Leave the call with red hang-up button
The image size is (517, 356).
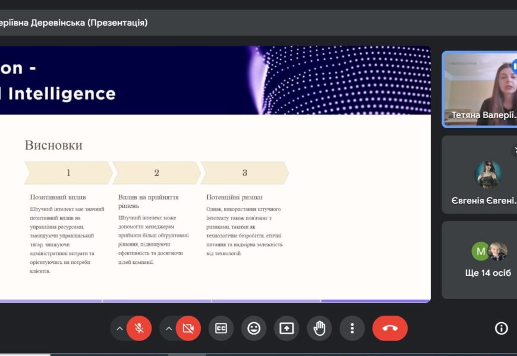click(x=390, y=328)
